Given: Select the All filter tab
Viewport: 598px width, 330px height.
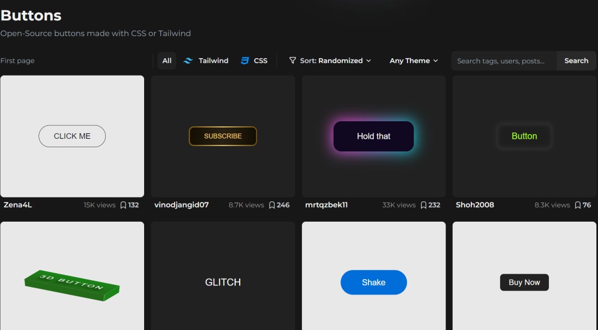Looking at the screenshot, I should click(x=167, y=60).
